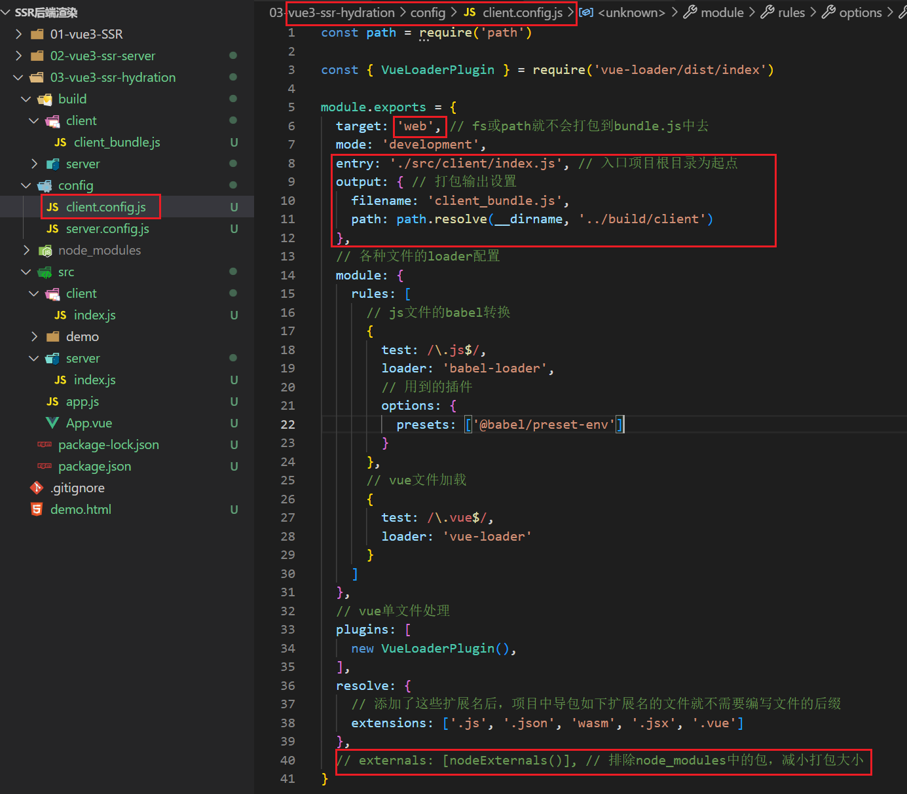
Task: Click the src folder icon
Action: (45, 272)
